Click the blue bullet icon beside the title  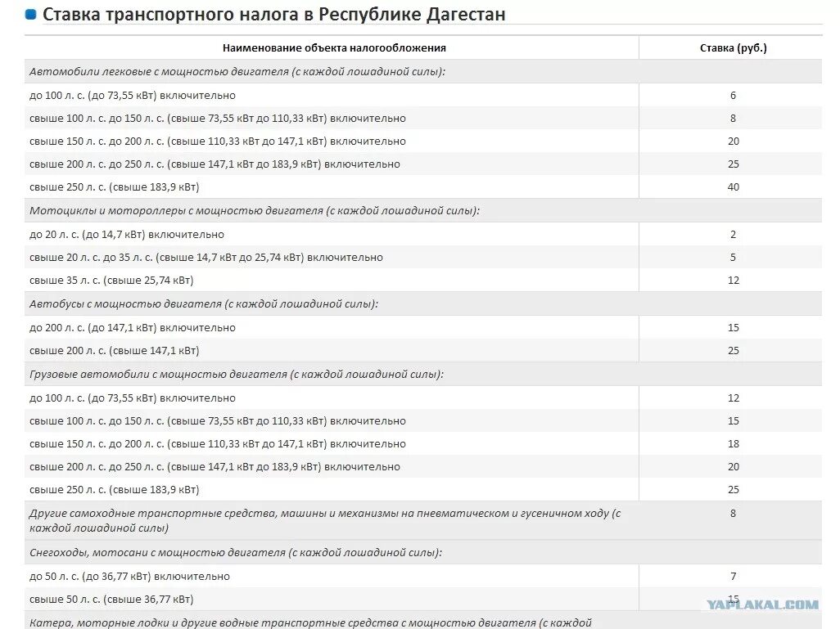coord(30,15)
